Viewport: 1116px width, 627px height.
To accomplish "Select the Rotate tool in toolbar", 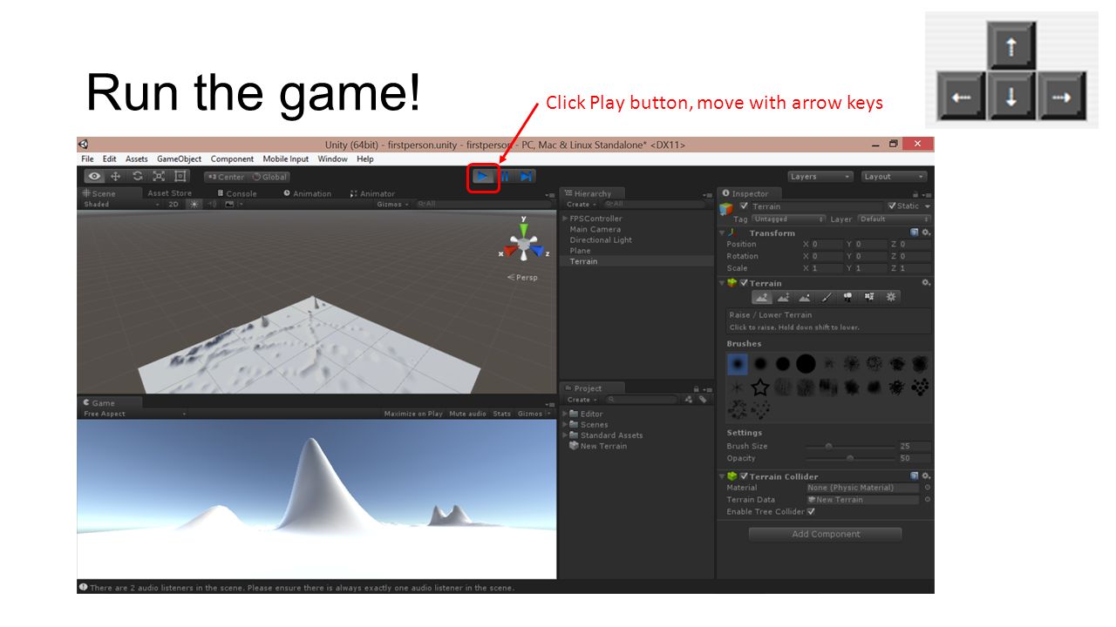I will 137,177.
